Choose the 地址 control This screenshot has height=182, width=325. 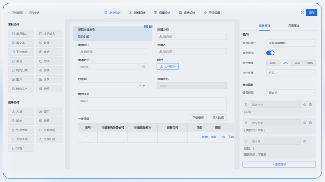(21, 121)
